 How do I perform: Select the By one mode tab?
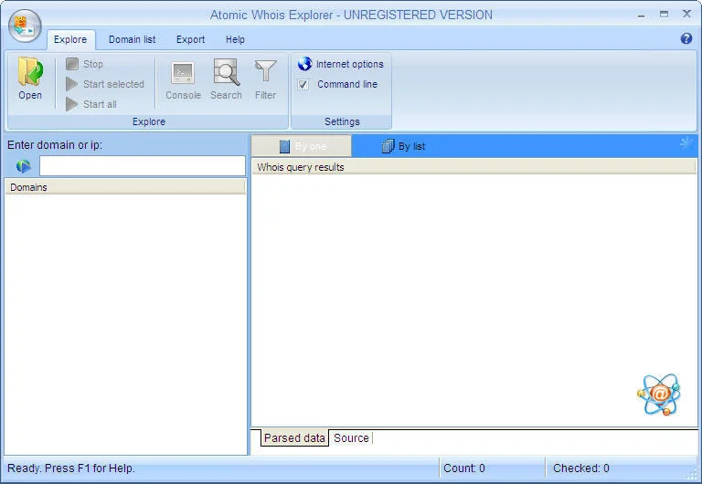302,146
